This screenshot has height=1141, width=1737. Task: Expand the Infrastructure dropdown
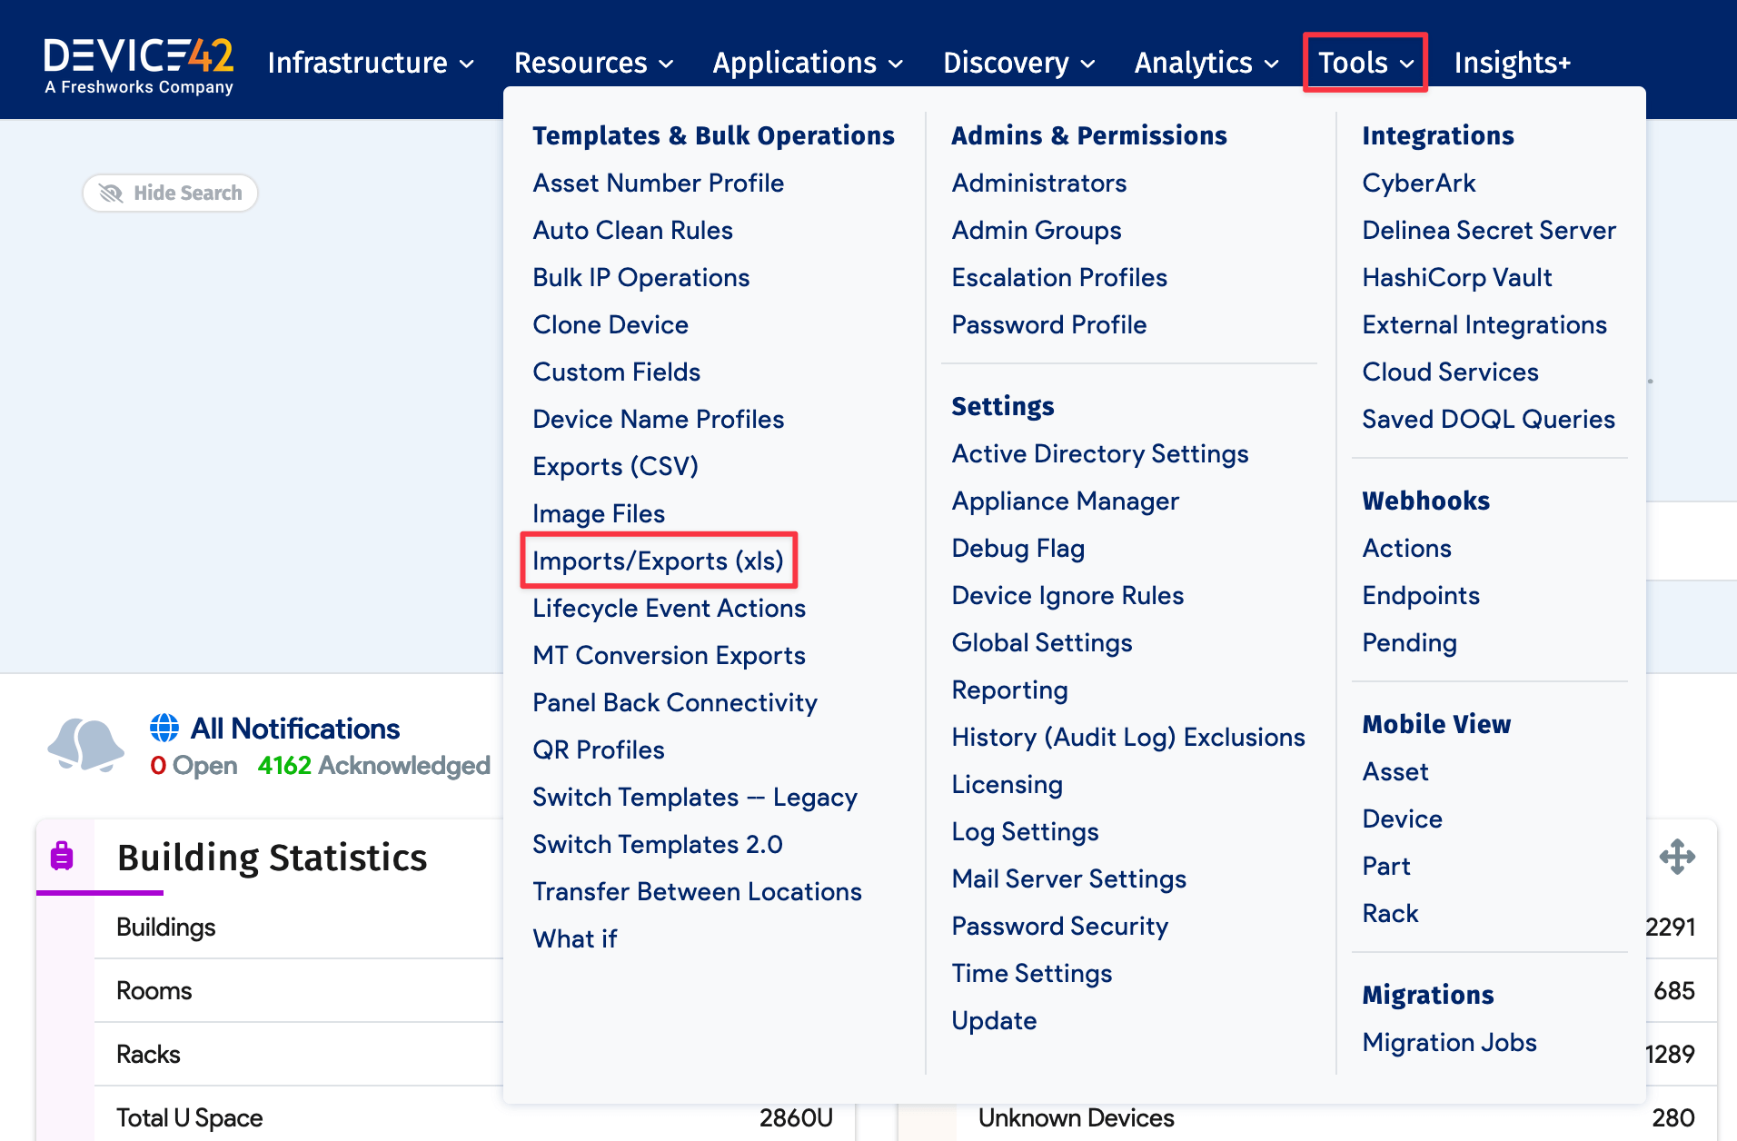point(368,62)
